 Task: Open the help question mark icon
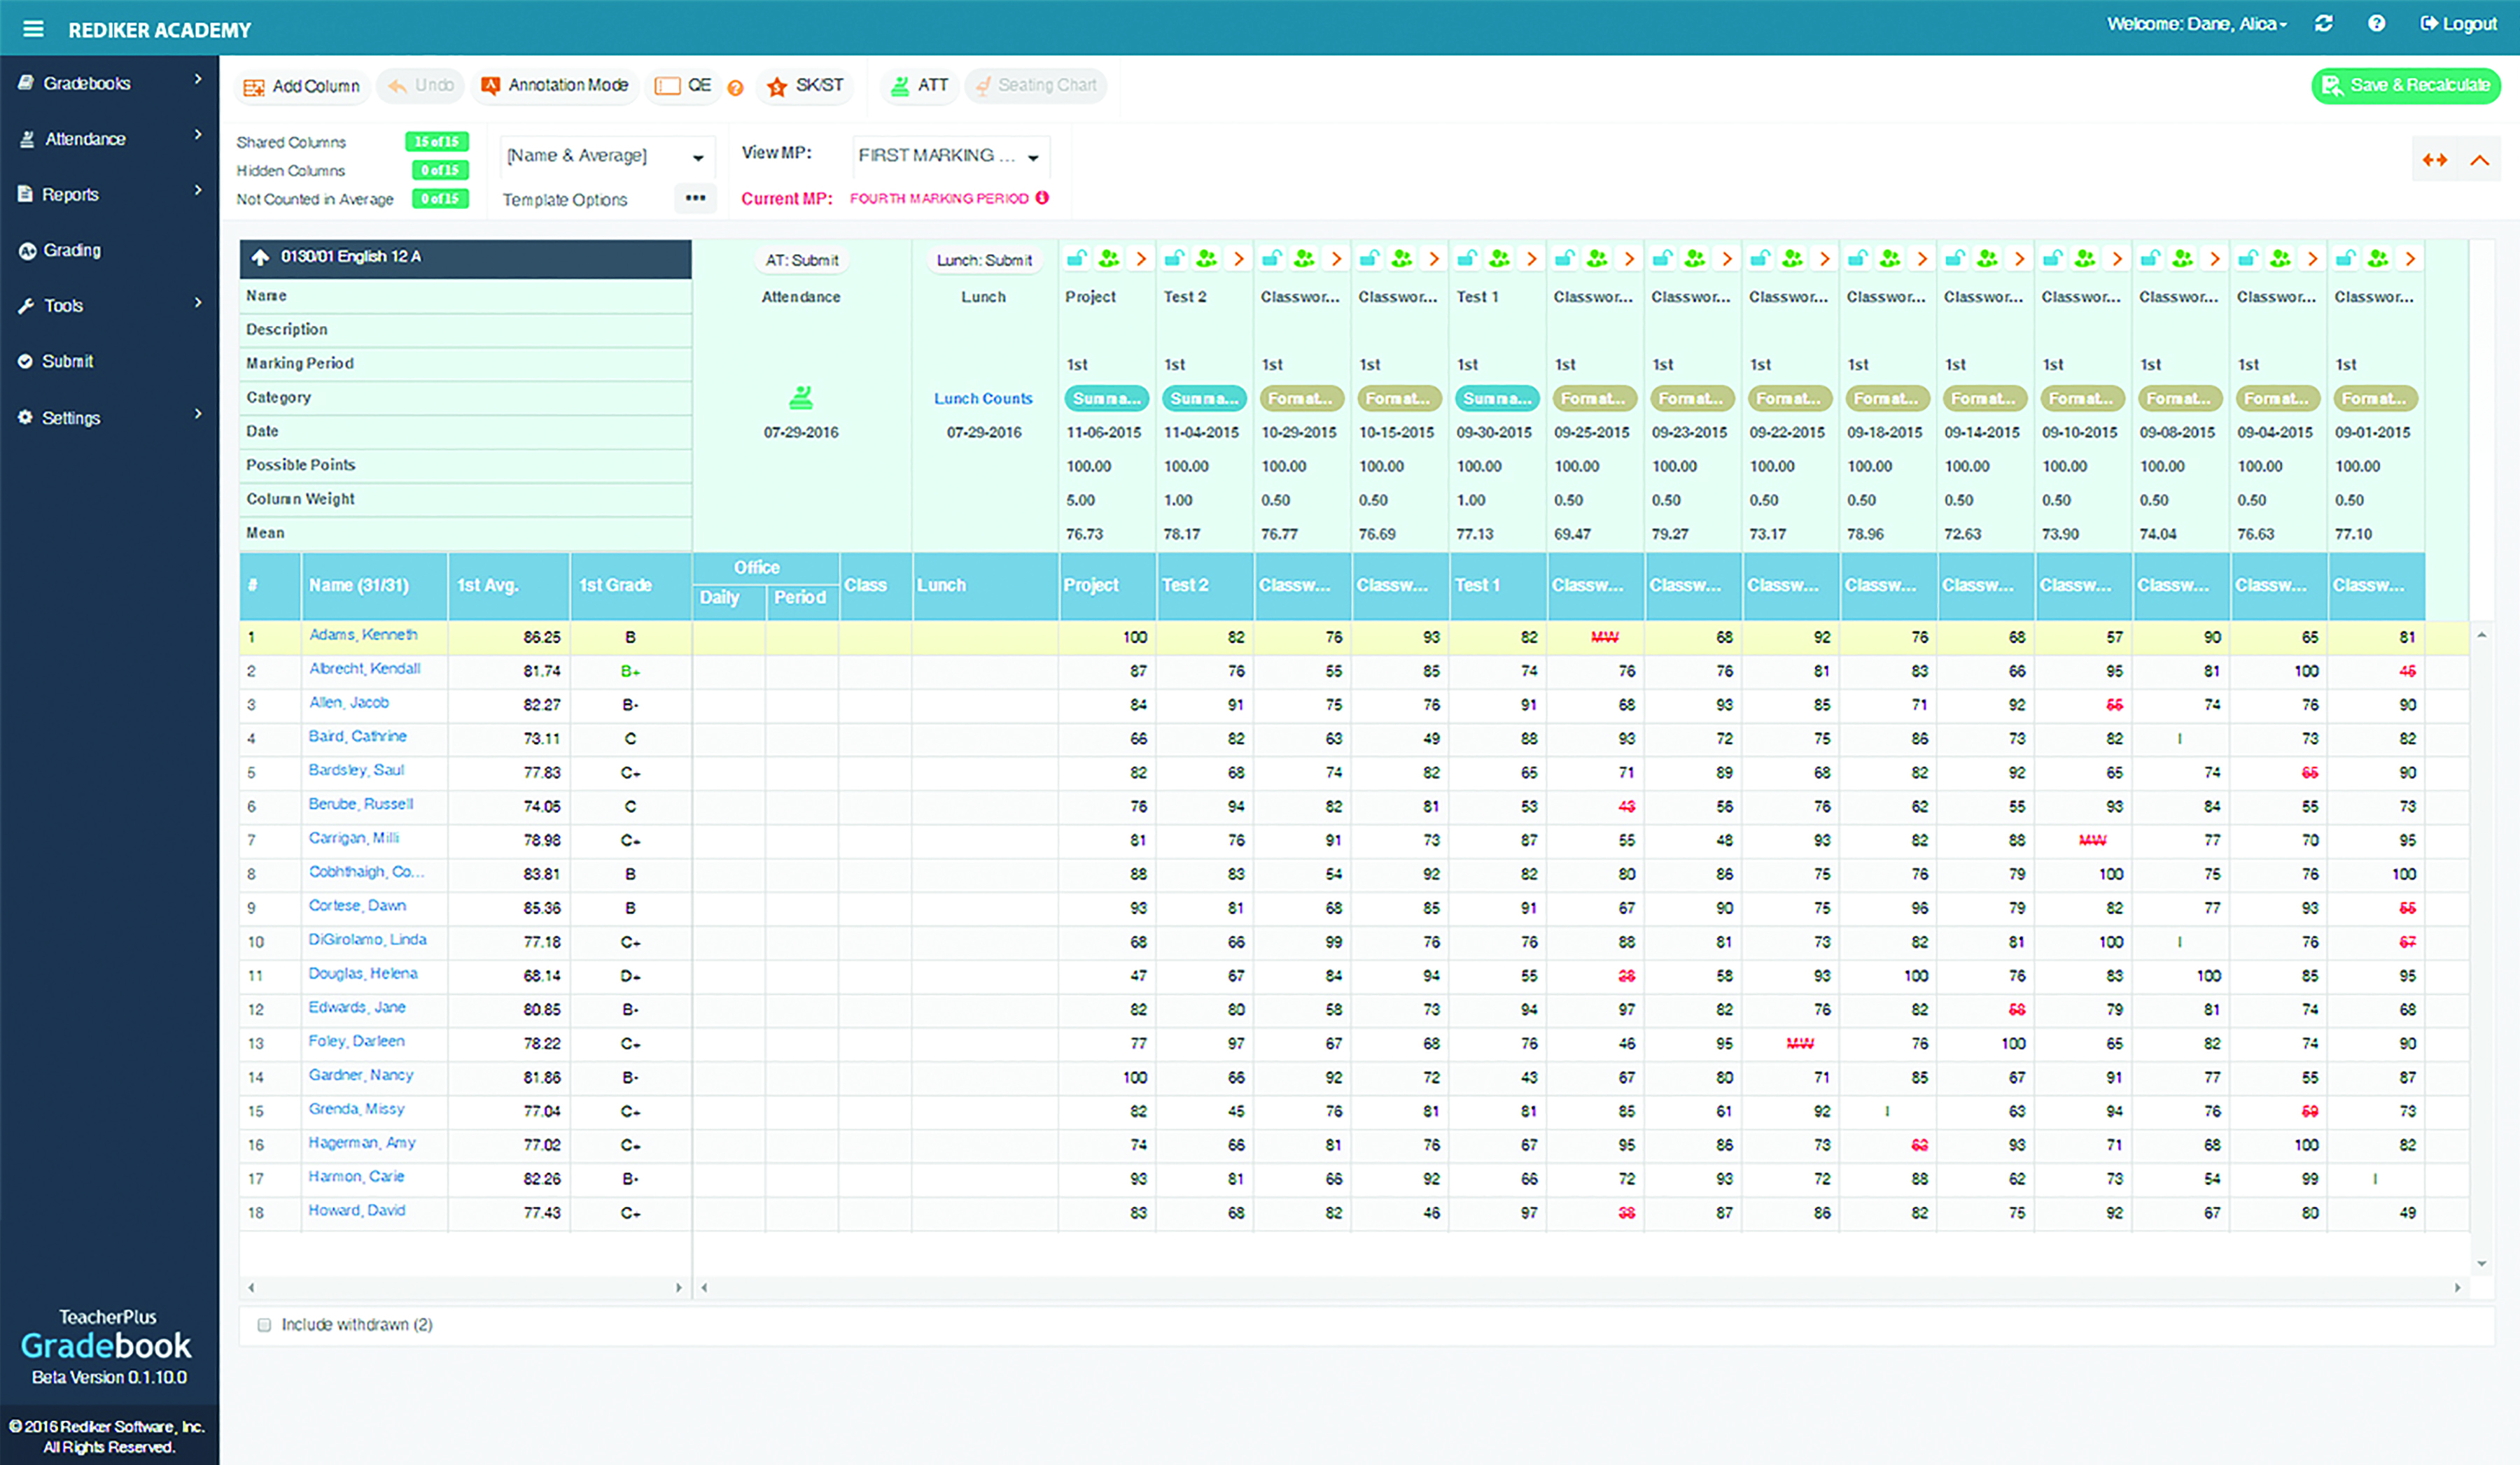click(2376, 24)
